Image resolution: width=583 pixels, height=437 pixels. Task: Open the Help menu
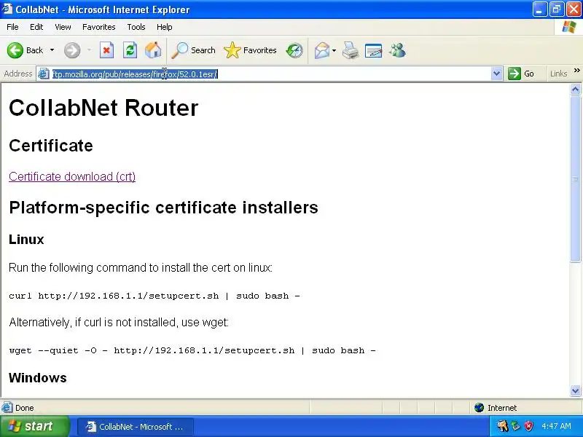[x=165, y=27]
